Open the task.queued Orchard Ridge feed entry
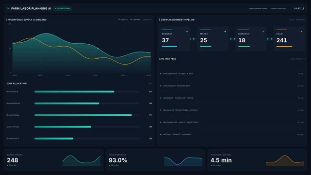This screenshot has height=175, width=311. (231, 110)
